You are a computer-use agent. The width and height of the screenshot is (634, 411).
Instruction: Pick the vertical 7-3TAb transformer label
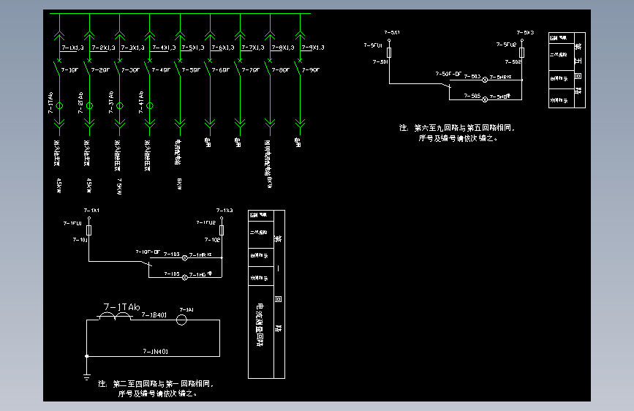[x=111, y=102]
